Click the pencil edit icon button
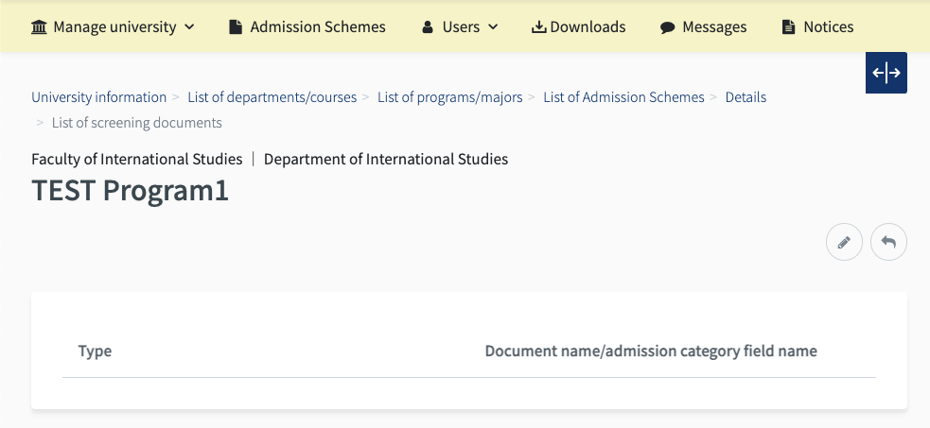This screenshot has width=930, height=428. click(844, 242)
